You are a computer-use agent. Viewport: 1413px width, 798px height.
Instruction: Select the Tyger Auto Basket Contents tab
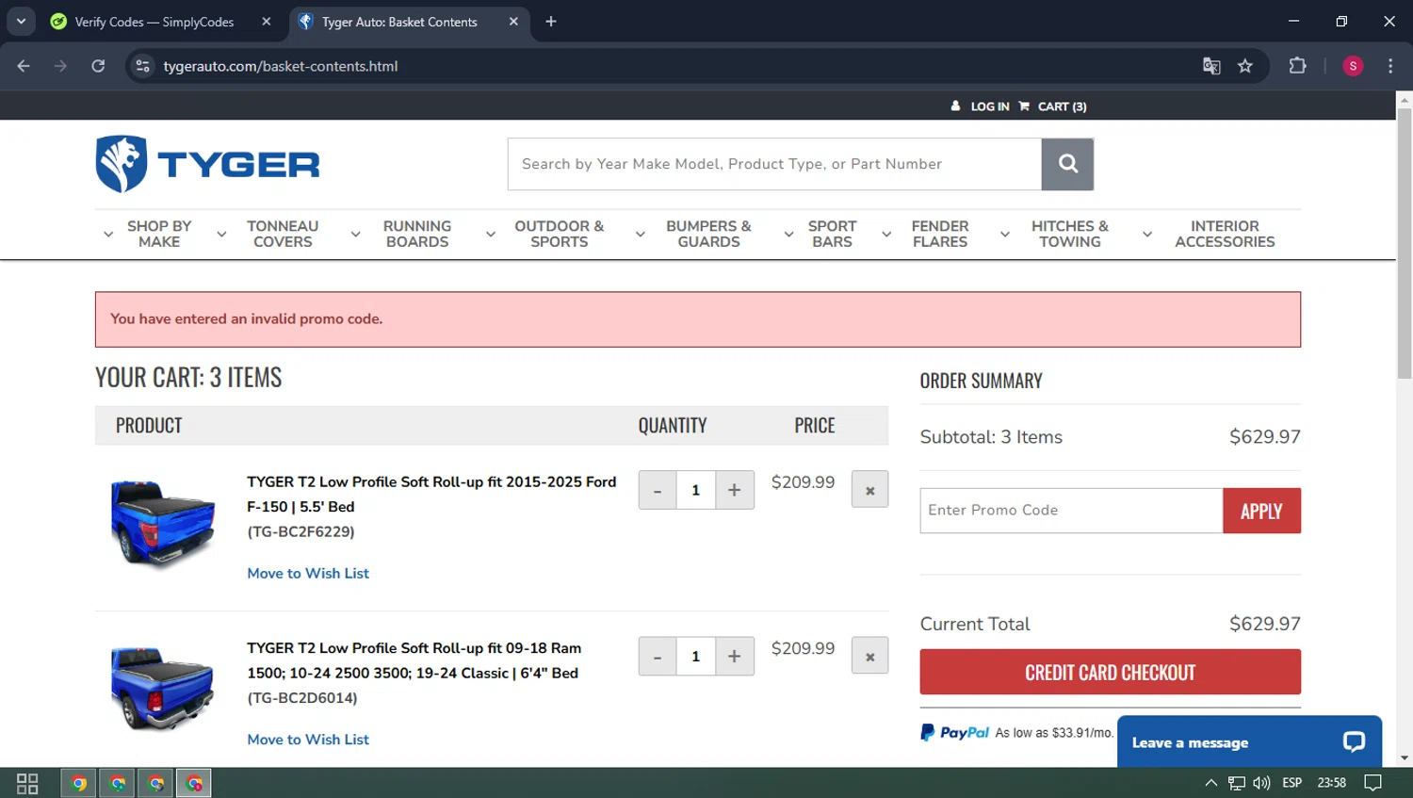[x=399, y=22]
